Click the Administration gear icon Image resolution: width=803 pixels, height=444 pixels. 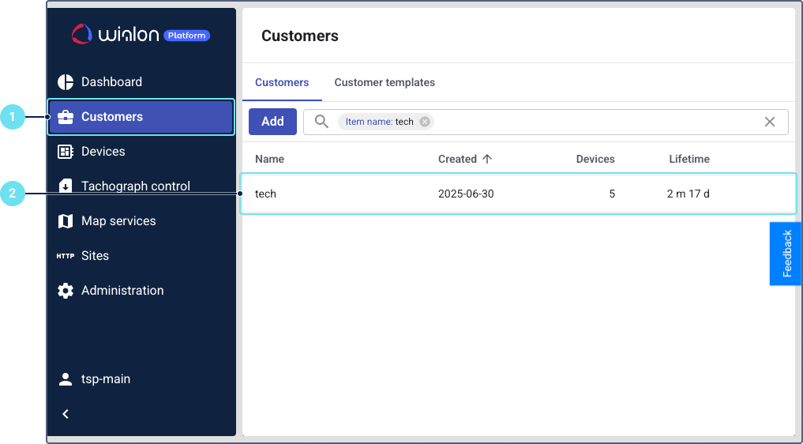tap(66, 291)
